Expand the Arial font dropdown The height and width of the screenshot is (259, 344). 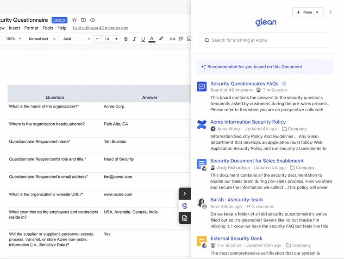coord(76,39)
